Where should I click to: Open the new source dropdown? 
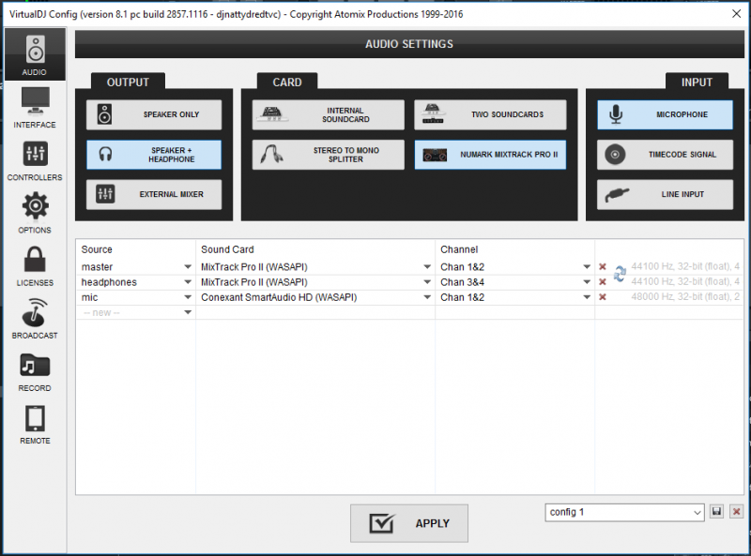[x=188, y=312]
